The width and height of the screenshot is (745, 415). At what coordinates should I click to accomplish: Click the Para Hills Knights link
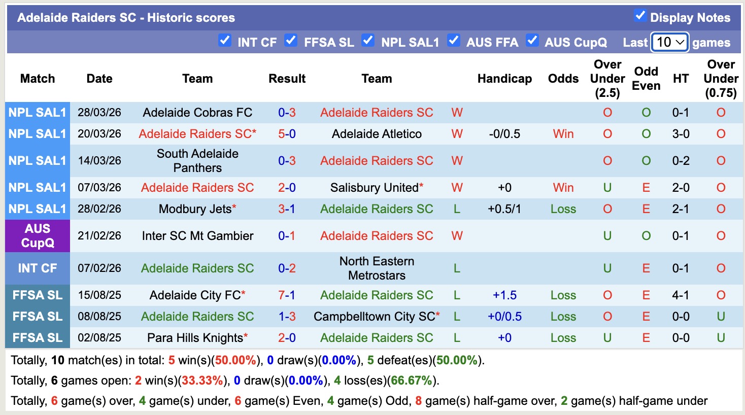[195, 338]
